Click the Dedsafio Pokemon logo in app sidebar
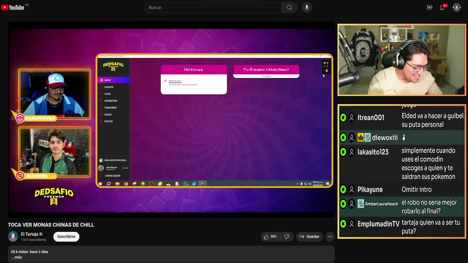 coord(113,66)
